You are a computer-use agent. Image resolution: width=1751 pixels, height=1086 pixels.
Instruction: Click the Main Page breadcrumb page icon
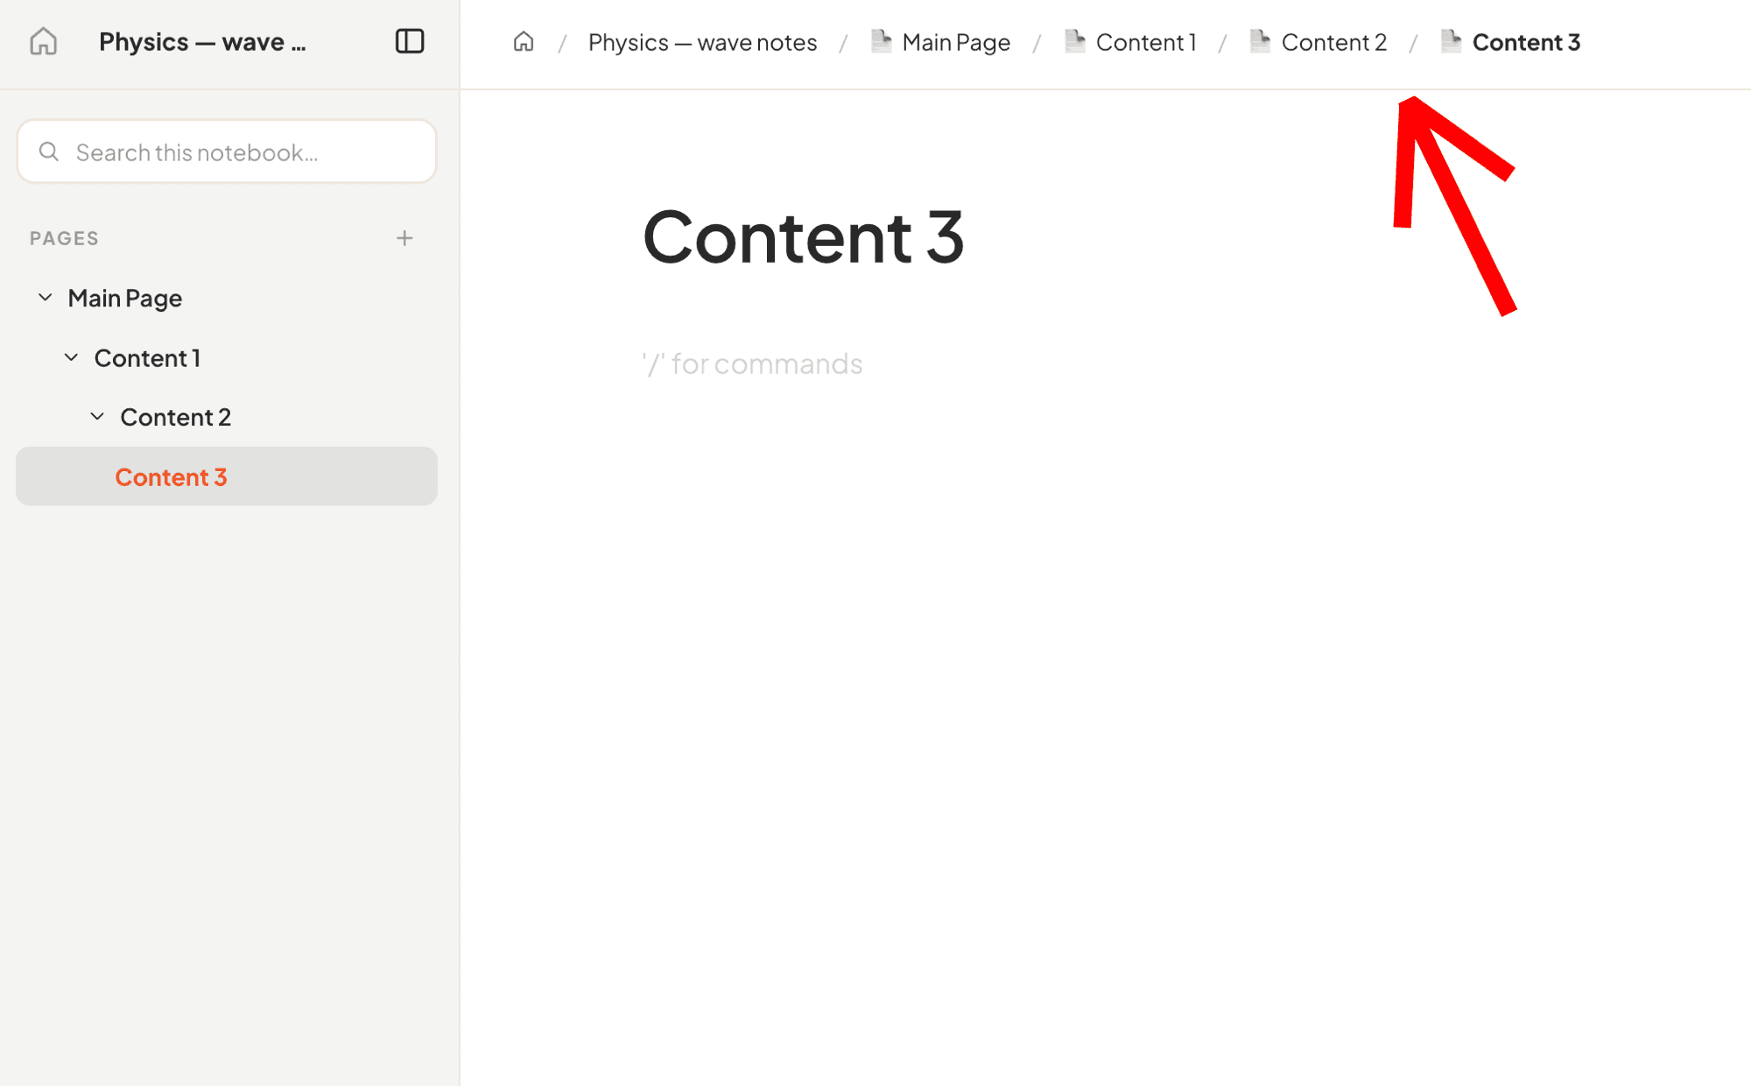881,41
